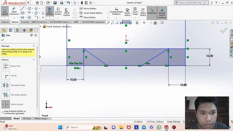Image resolution: width=233 pixels, height=131 pixels.
Task: Select the Trim away outside option
Action: [6, 95]
